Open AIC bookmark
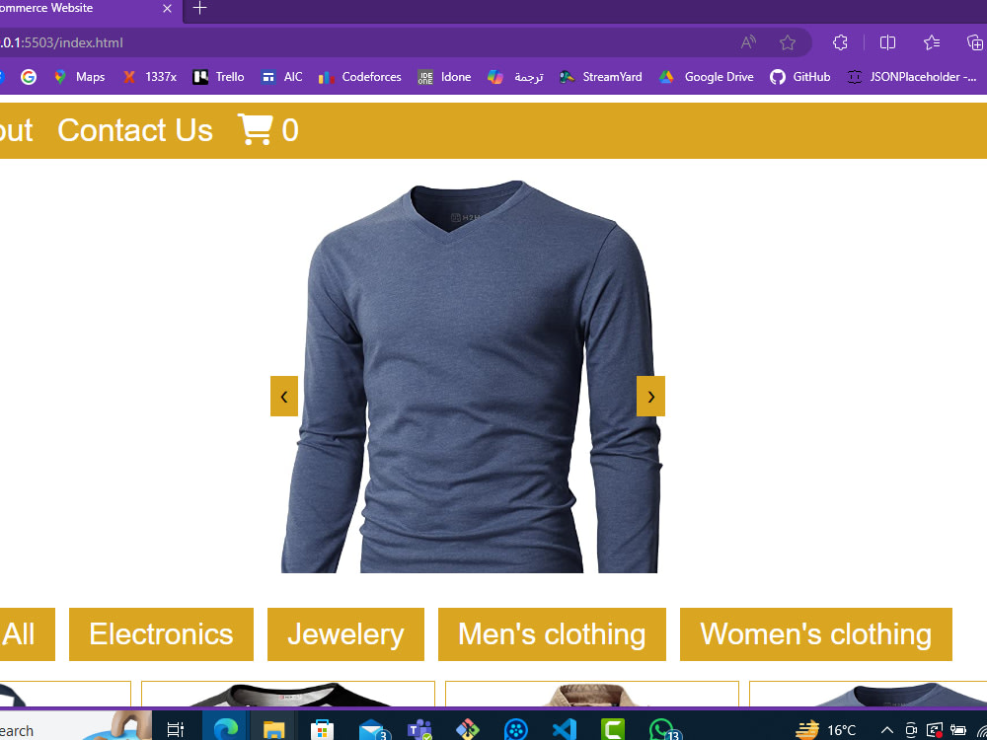 pos(282,77)
